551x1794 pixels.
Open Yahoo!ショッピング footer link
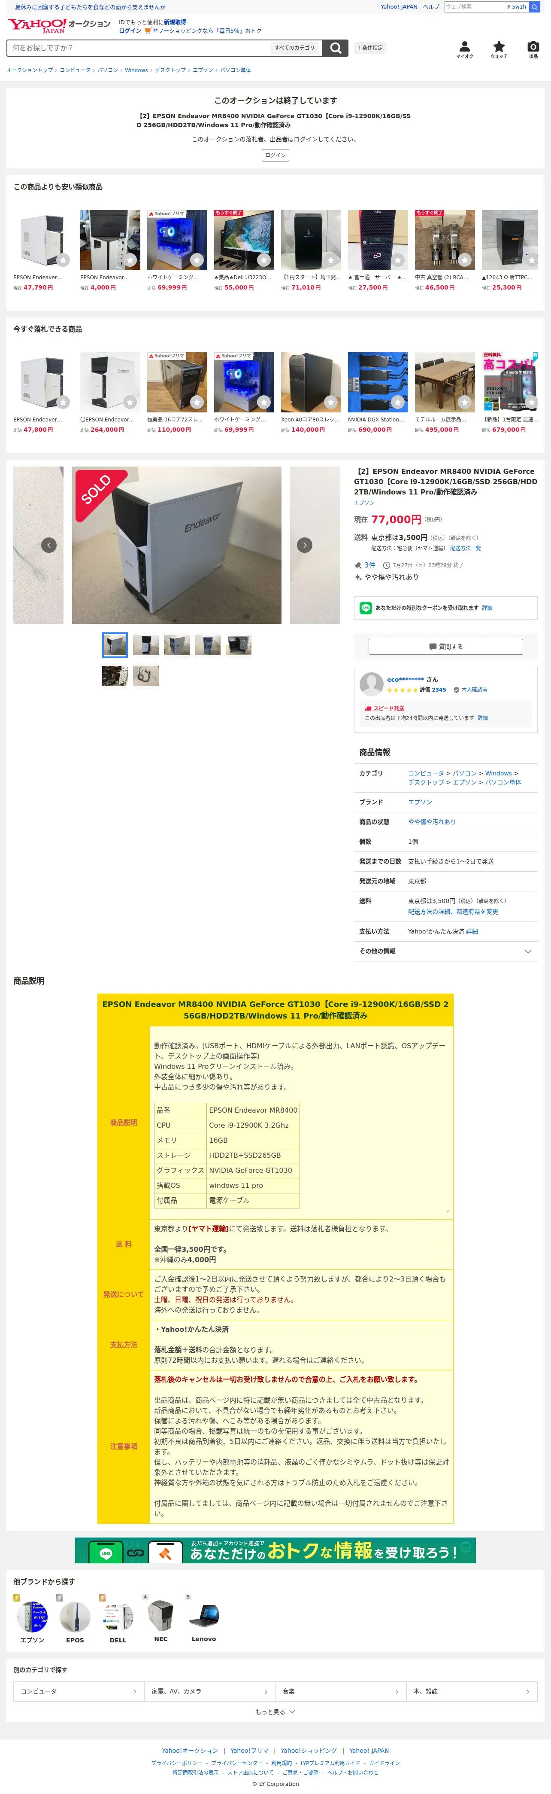click(x=309, y=1750)
